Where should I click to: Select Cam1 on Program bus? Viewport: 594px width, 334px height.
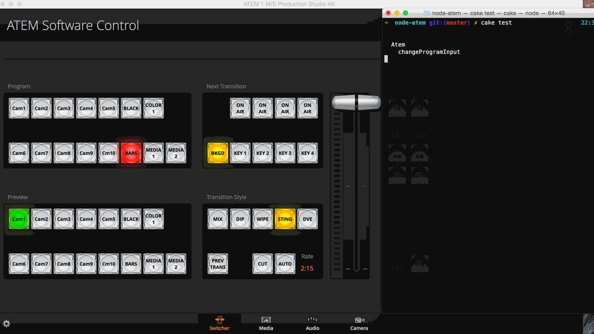pos(19,108)
